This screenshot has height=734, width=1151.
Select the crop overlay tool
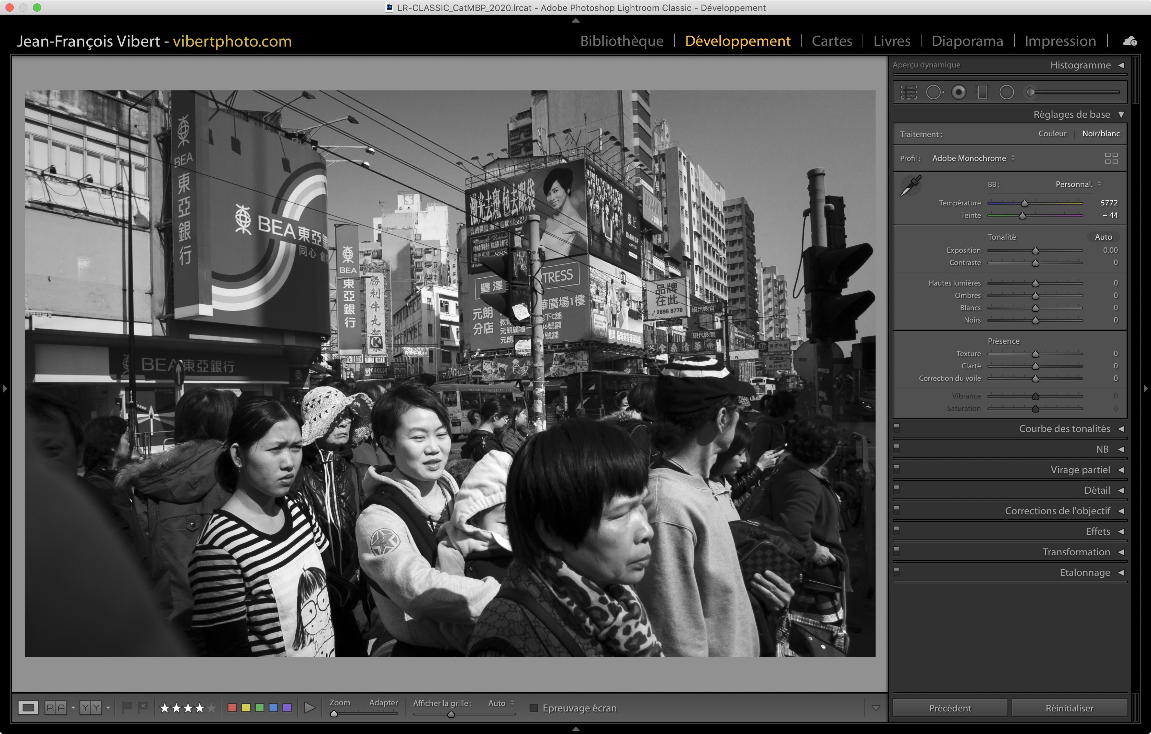click(909, 92)
